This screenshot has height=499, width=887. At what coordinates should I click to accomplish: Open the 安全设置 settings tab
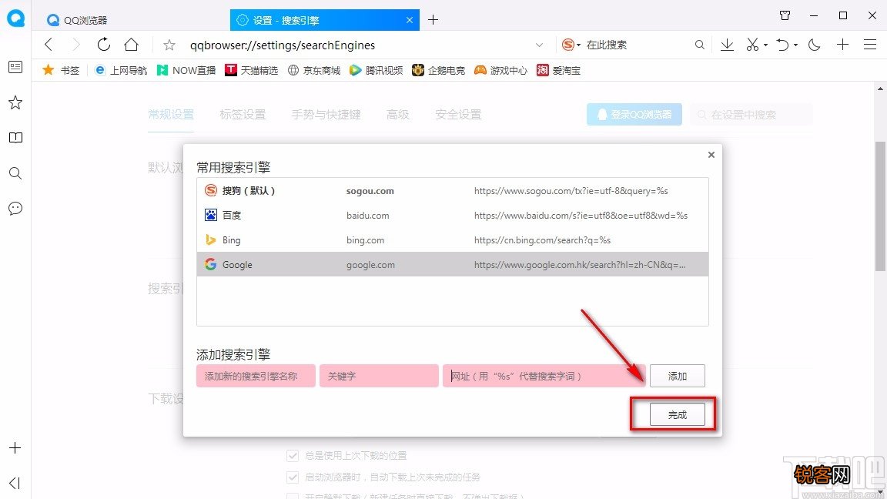pos(458,115)
